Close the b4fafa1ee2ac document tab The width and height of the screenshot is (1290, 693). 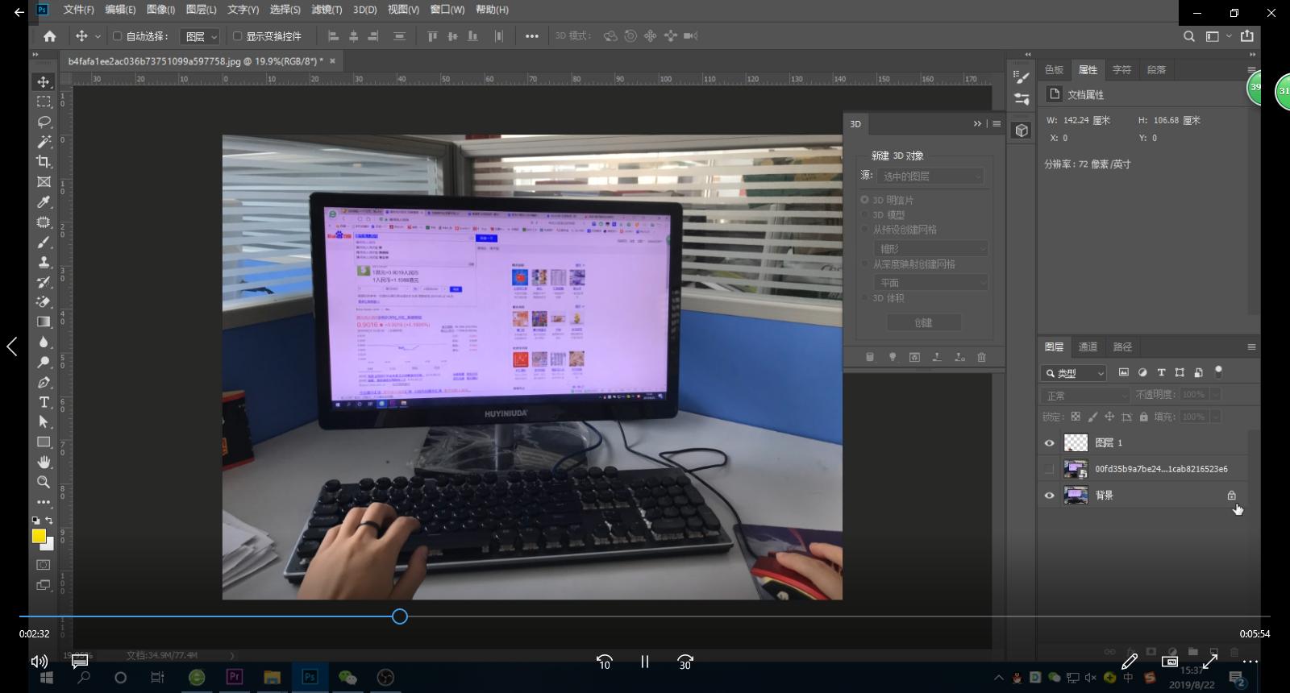(332, 60)
